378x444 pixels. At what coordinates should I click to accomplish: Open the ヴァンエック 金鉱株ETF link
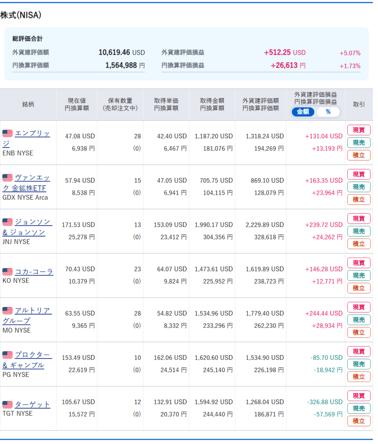[26, 183]
